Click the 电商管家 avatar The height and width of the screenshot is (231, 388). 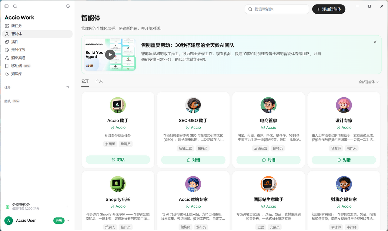269,105
